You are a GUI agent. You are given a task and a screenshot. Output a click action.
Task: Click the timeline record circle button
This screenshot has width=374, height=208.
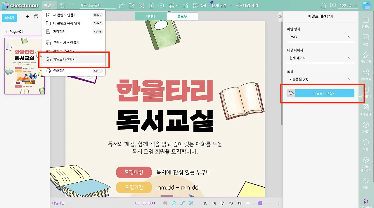point(165,203)
